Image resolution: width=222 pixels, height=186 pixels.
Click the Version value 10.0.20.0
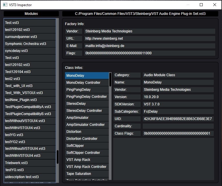[x=178, y=97]
